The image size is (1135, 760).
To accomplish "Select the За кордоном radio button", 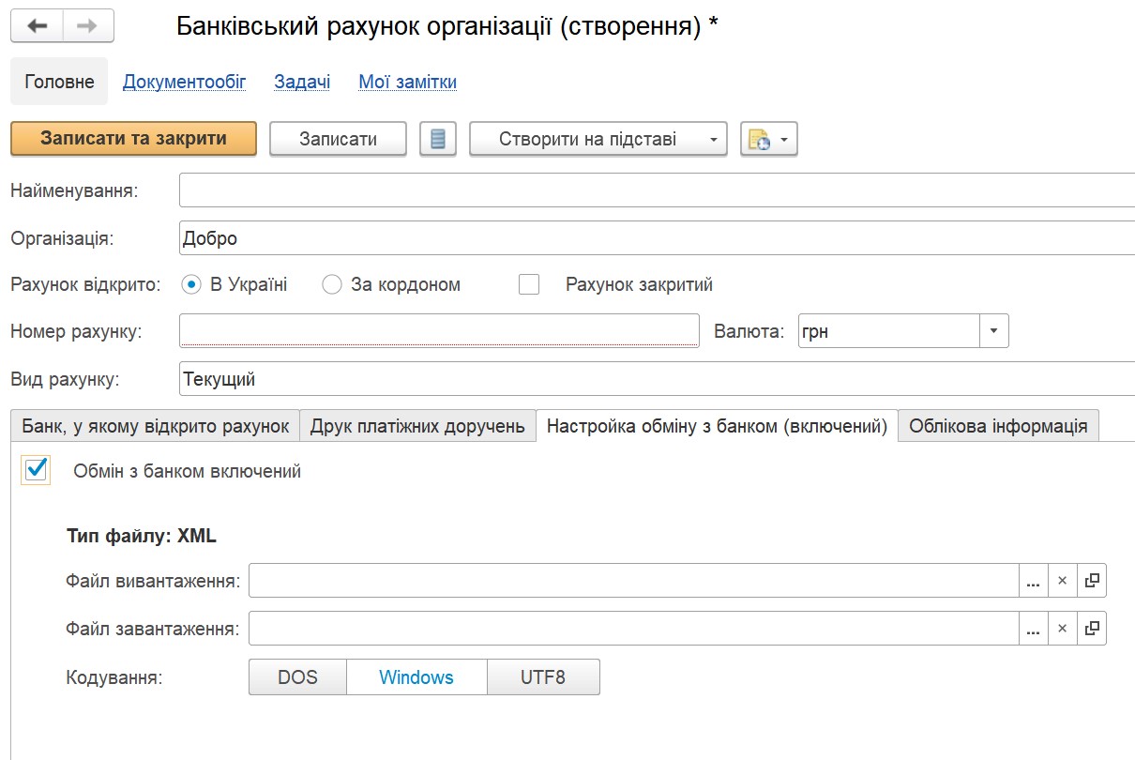I will click(x=331, y=284).
